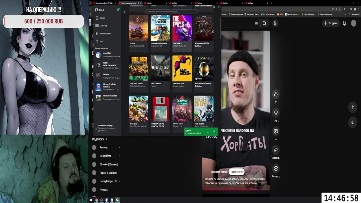Open the DHO47 profile in the Xbox app
This screenshot has height=203, width=361.
100,10
